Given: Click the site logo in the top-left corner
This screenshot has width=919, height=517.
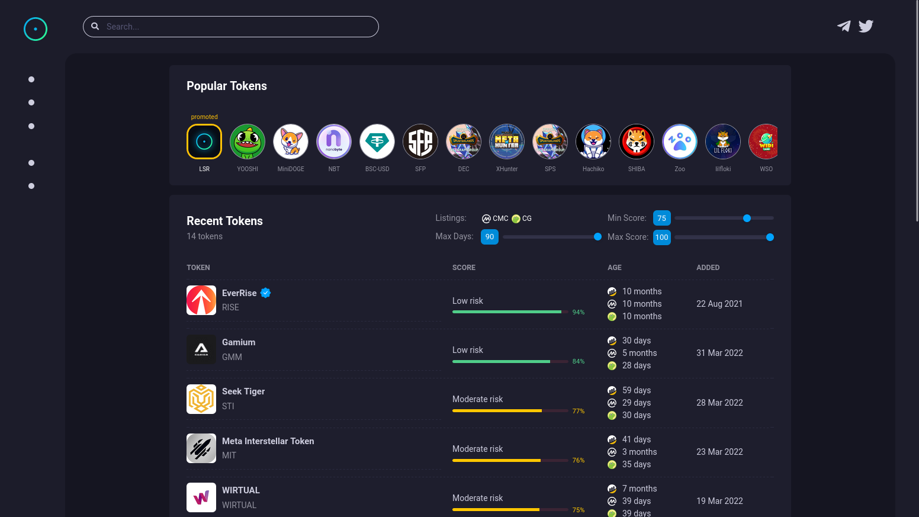Looking at the screenshot, I should coord(36,29).
